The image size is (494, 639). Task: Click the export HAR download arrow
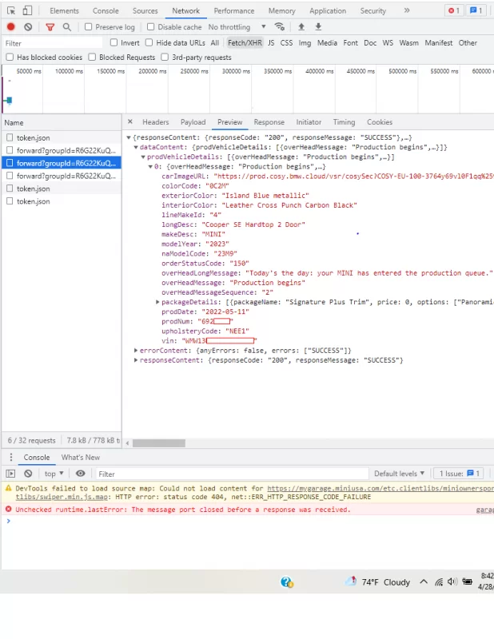coord(319,27)
